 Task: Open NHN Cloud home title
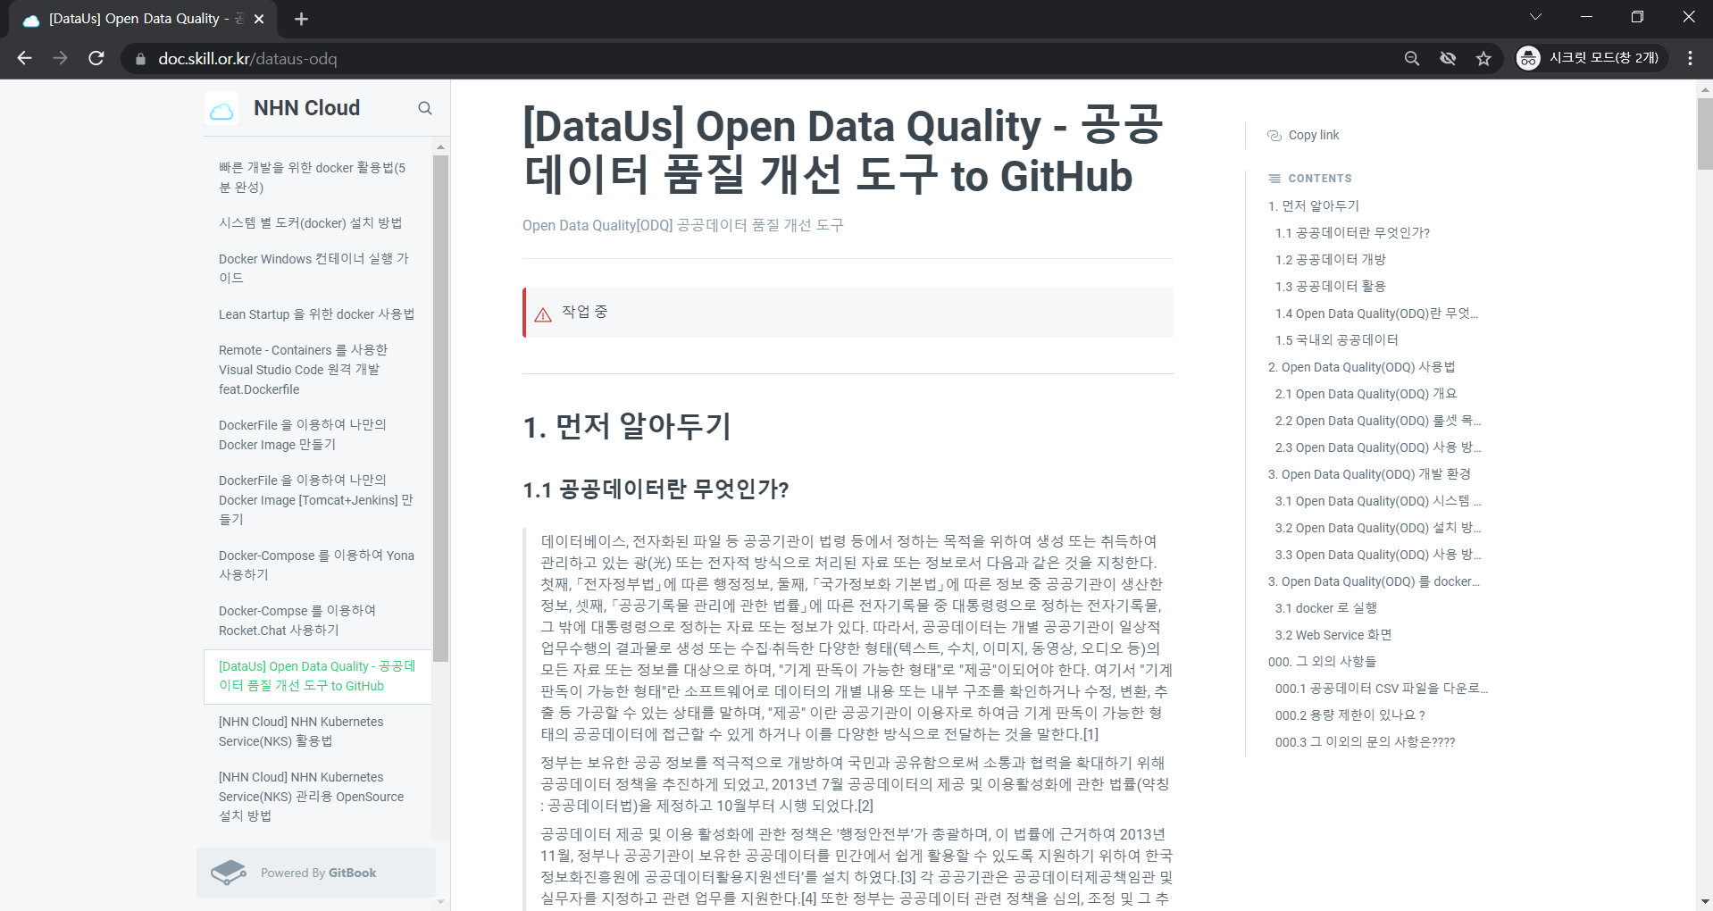click(306, 108)
